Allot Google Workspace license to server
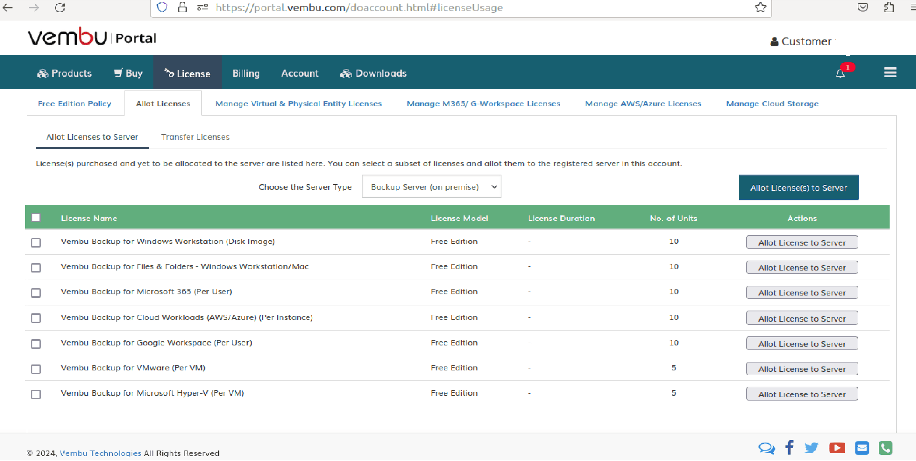916x461 pixels. point(802,343)
